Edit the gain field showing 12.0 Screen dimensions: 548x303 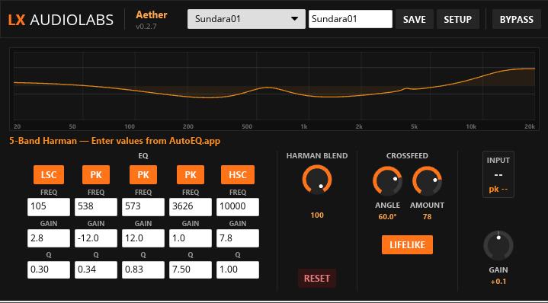143,238
